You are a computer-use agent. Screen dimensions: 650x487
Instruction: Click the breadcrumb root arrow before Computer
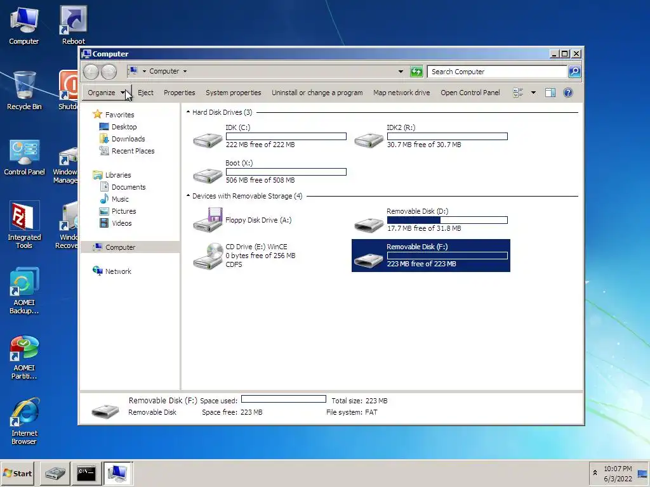144,71
